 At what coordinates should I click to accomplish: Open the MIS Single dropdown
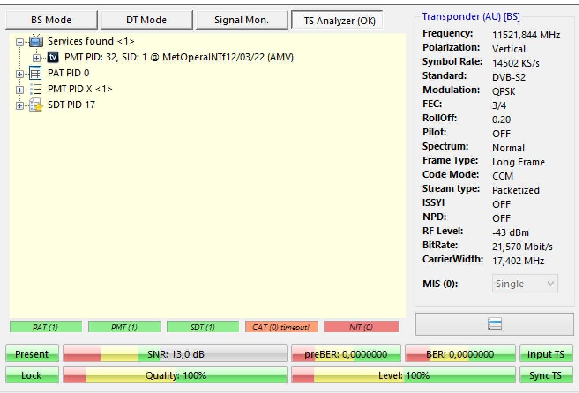(525, 284)
